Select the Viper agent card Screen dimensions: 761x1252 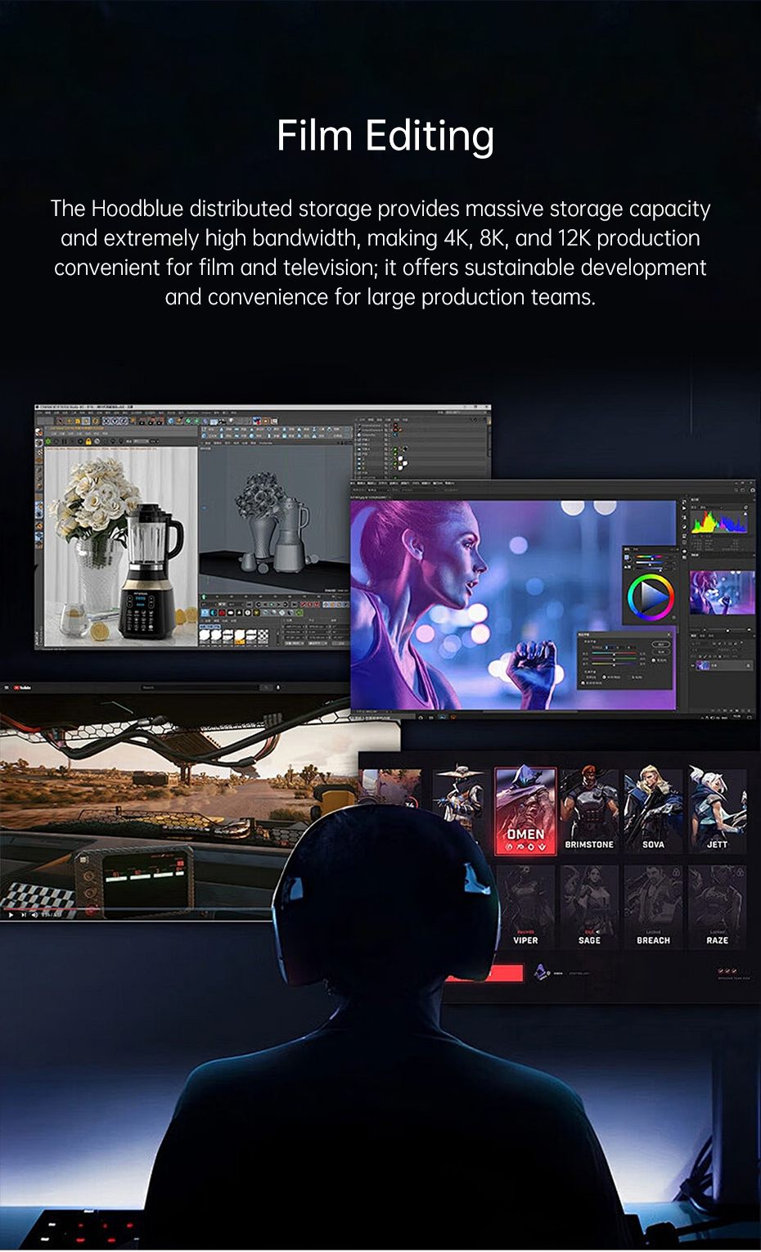tap(525, 907)
